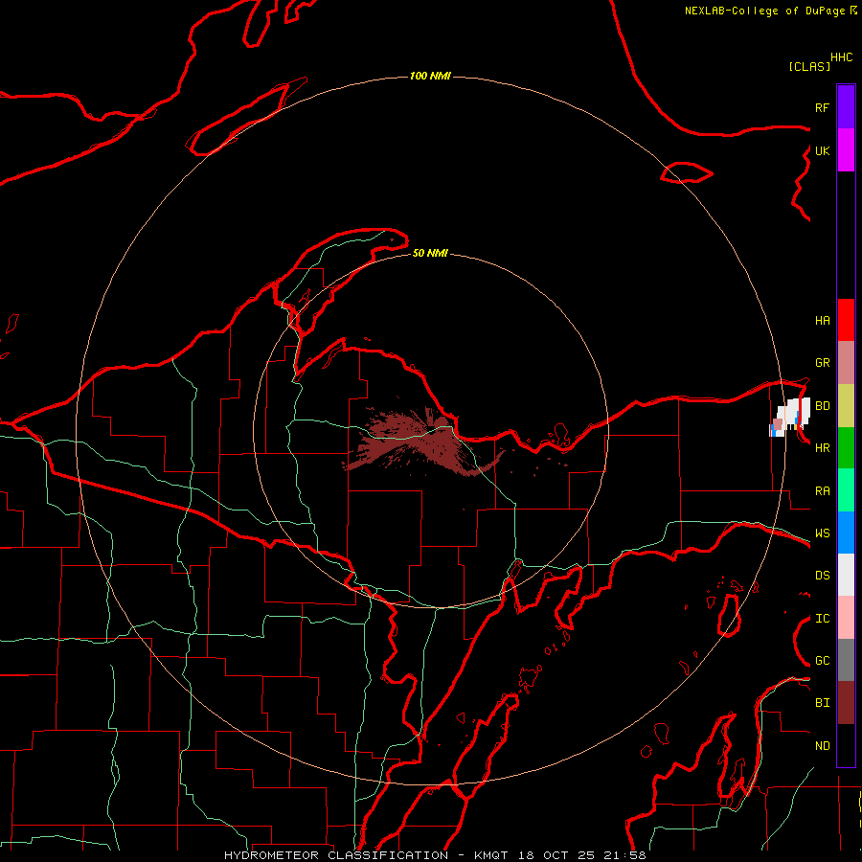862x862 pixels.
Task: Click the RF purple legend swatch
Action: 846,107
